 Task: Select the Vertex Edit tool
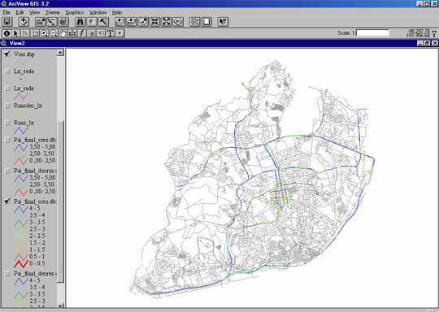pyautogui.click(x=25, y=33)
